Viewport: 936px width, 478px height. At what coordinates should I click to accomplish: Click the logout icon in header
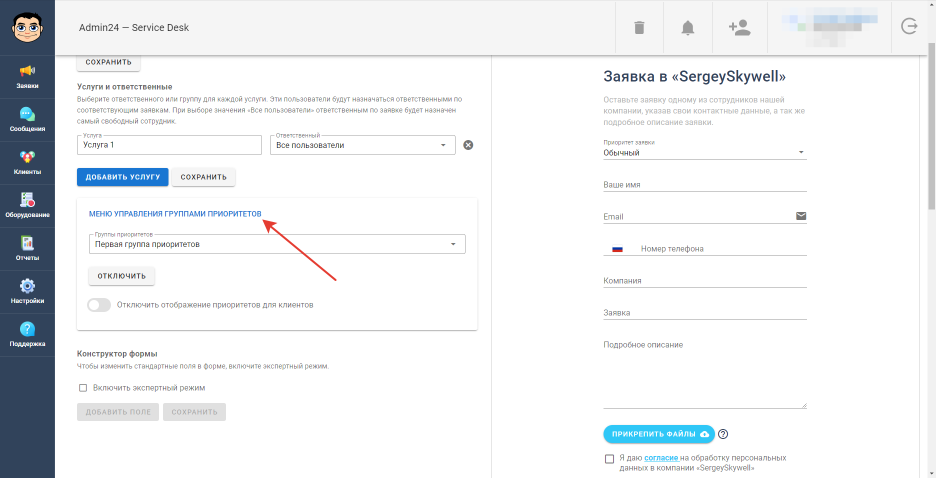point(909,26)
